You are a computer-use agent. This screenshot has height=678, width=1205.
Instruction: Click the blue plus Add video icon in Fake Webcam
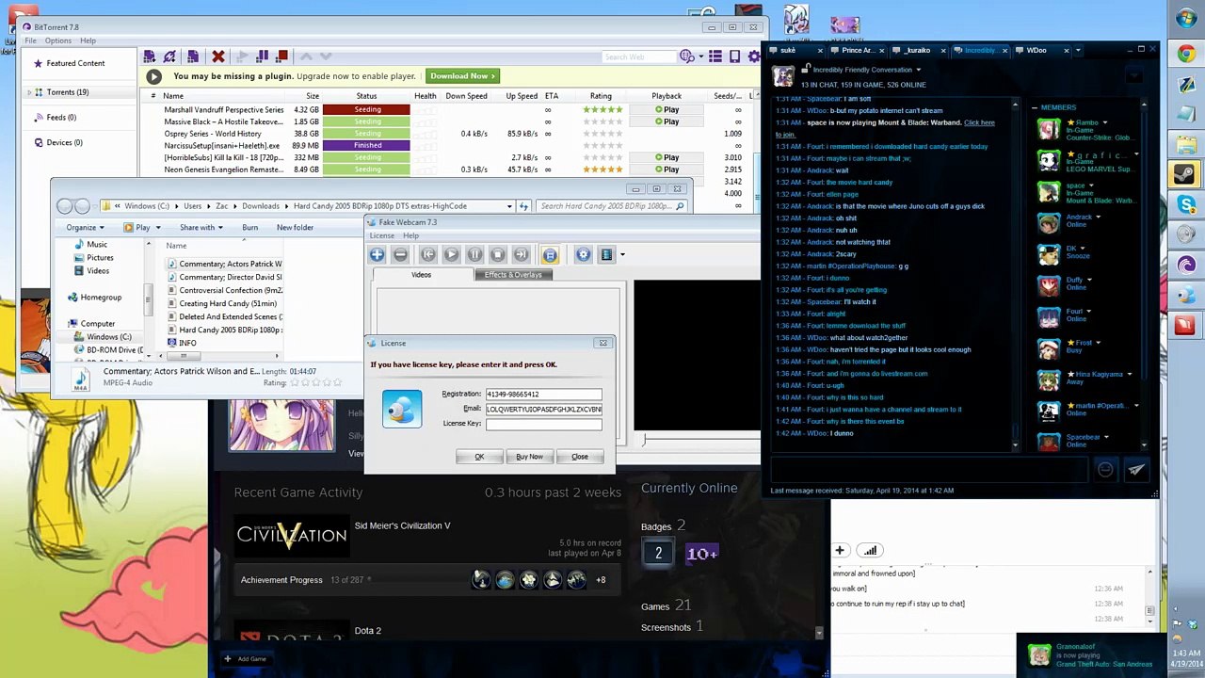pyautogui.click(x=377, y=254)
